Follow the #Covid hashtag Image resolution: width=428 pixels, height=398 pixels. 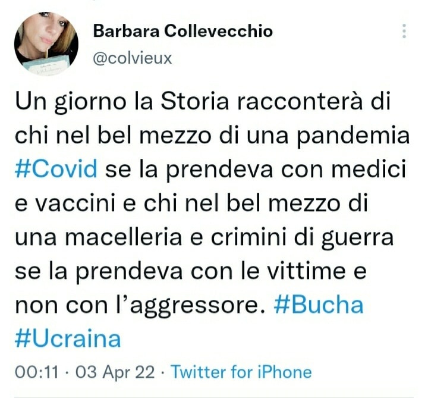pyautogui.click(x=56, y=169)
